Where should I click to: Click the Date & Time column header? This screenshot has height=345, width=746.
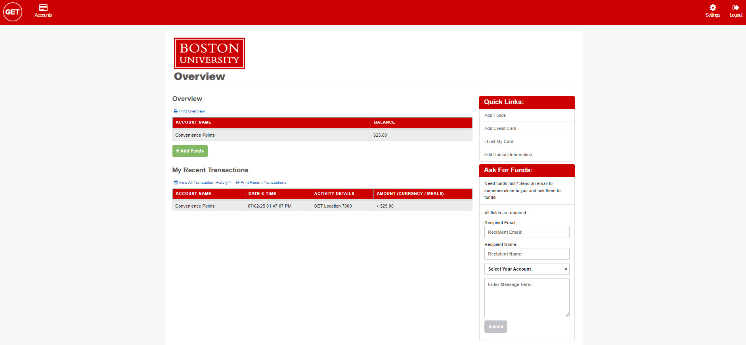coord(278,194)
